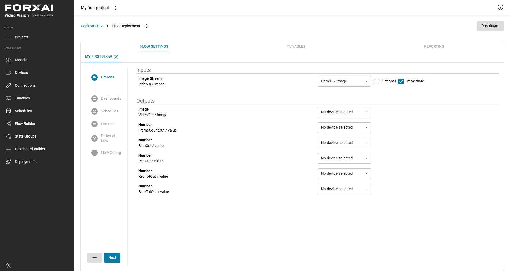Image resolution: width=510 pixels, height=271 pixels.
Task: Close the MY FIRST FLOW tab
Action: pos(116,57)
